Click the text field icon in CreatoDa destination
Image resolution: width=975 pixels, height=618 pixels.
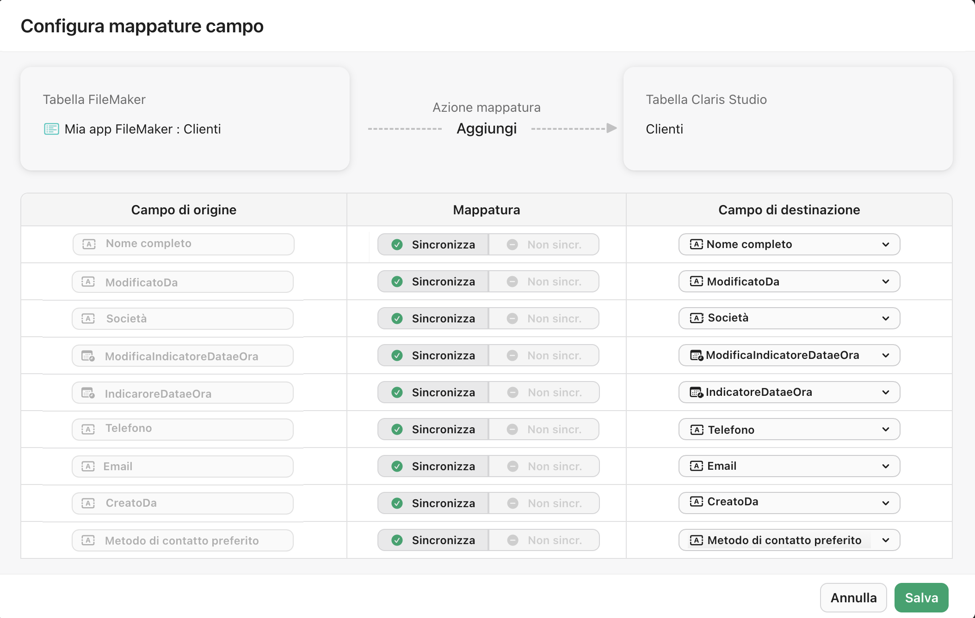(697, 503)
